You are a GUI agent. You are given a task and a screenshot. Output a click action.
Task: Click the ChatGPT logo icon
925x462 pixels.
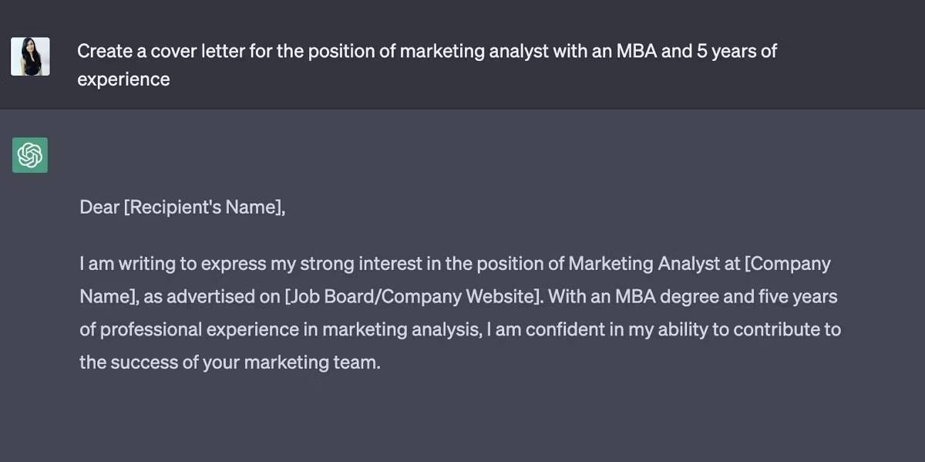tap(30, 155)
